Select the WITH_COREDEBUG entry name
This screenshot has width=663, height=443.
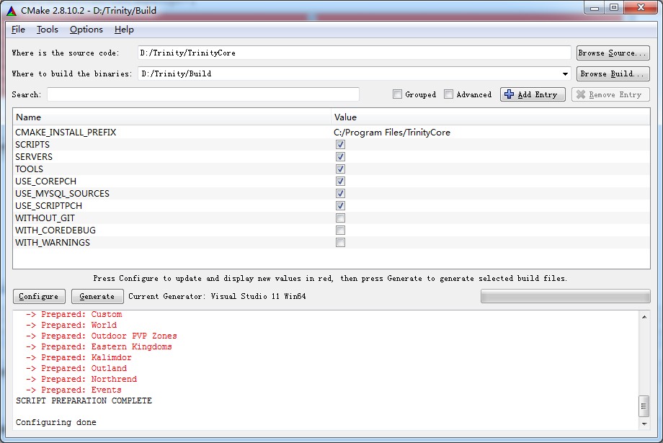(x=55, y=231)
